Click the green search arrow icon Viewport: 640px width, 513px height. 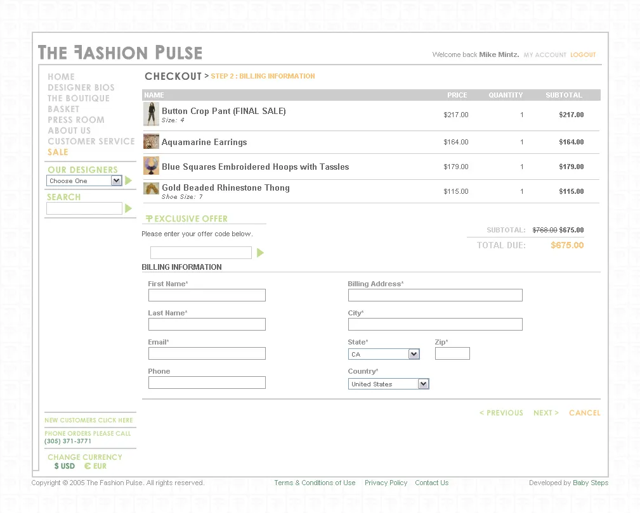[129, 208]
